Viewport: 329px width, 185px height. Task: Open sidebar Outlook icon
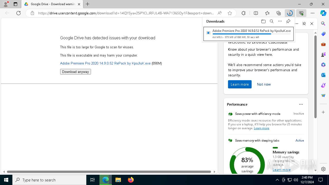tap(323, 75)
